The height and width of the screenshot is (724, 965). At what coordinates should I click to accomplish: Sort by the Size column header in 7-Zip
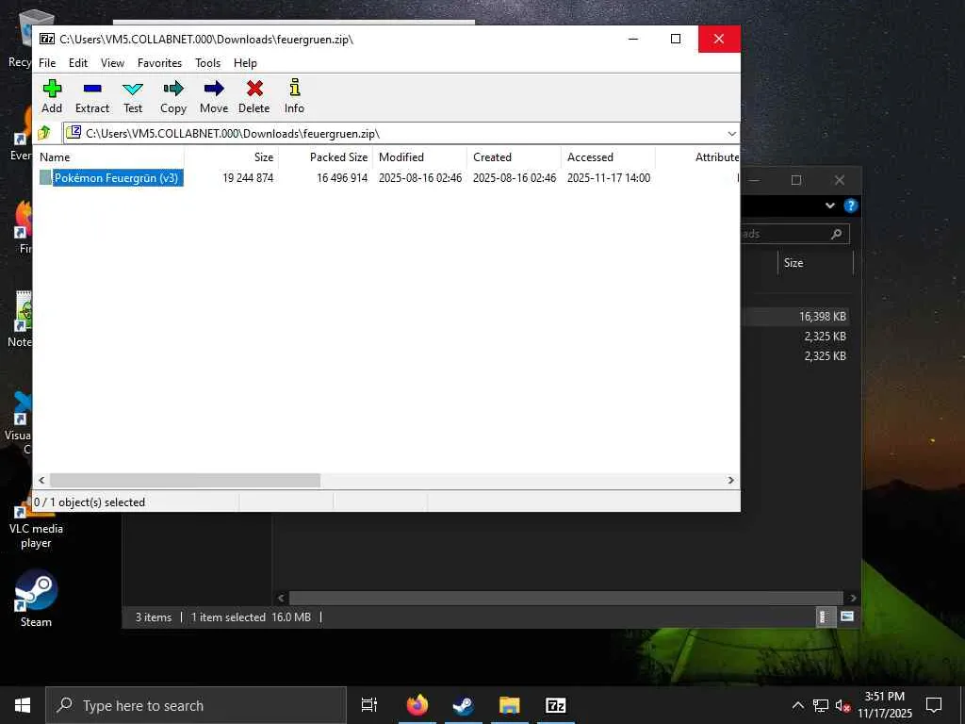click(x=232, y=157)
